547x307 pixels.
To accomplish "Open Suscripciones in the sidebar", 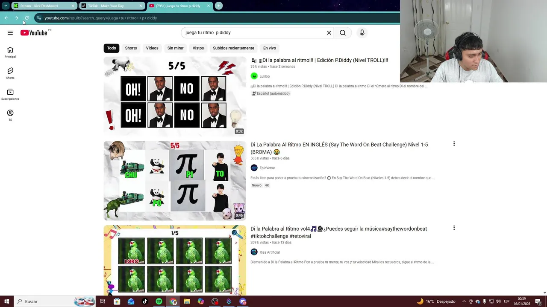I will click(10, 94).
